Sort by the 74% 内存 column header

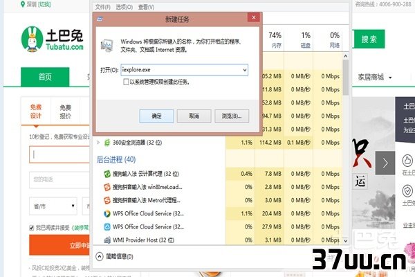[x=272, y=39]
